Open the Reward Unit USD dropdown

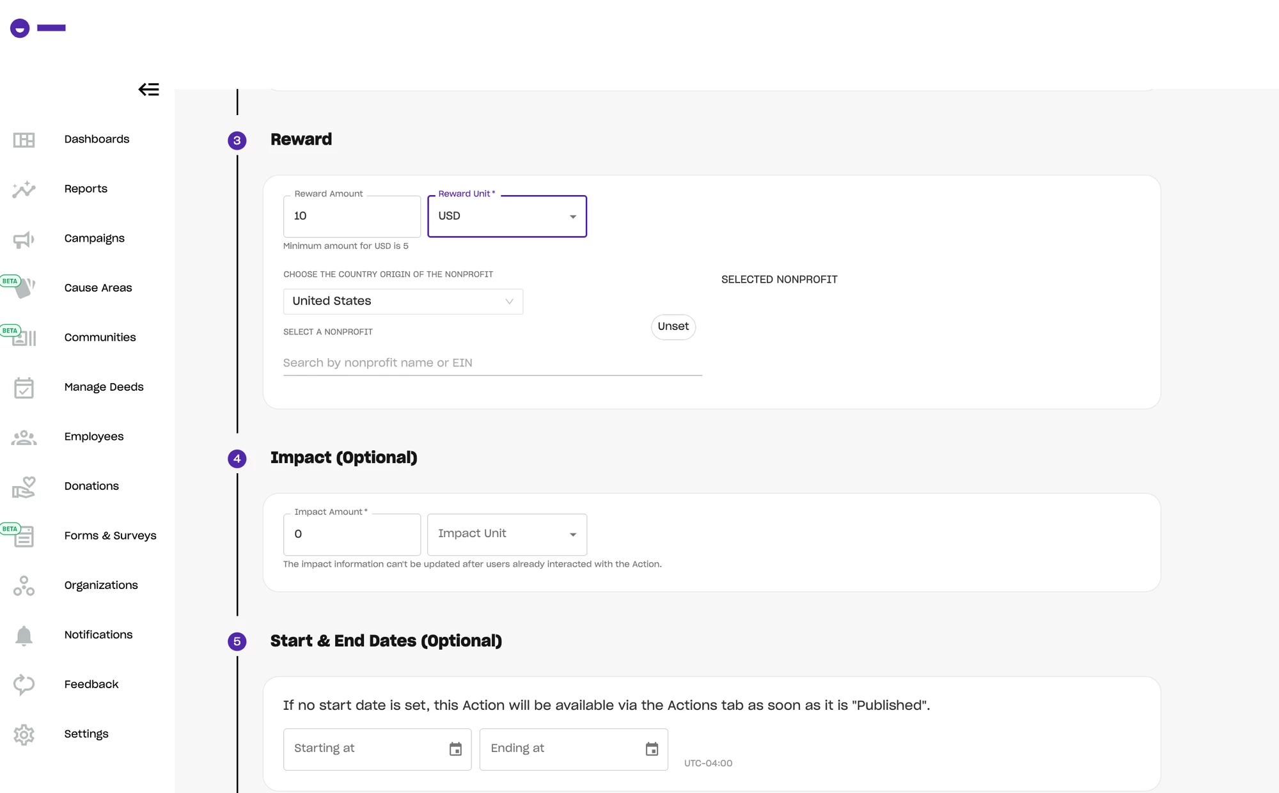pyautogui.click(x=507, y=216)
